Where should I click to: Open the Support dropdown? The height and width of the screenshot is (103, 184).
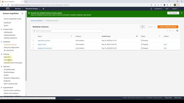pos(175,9)
